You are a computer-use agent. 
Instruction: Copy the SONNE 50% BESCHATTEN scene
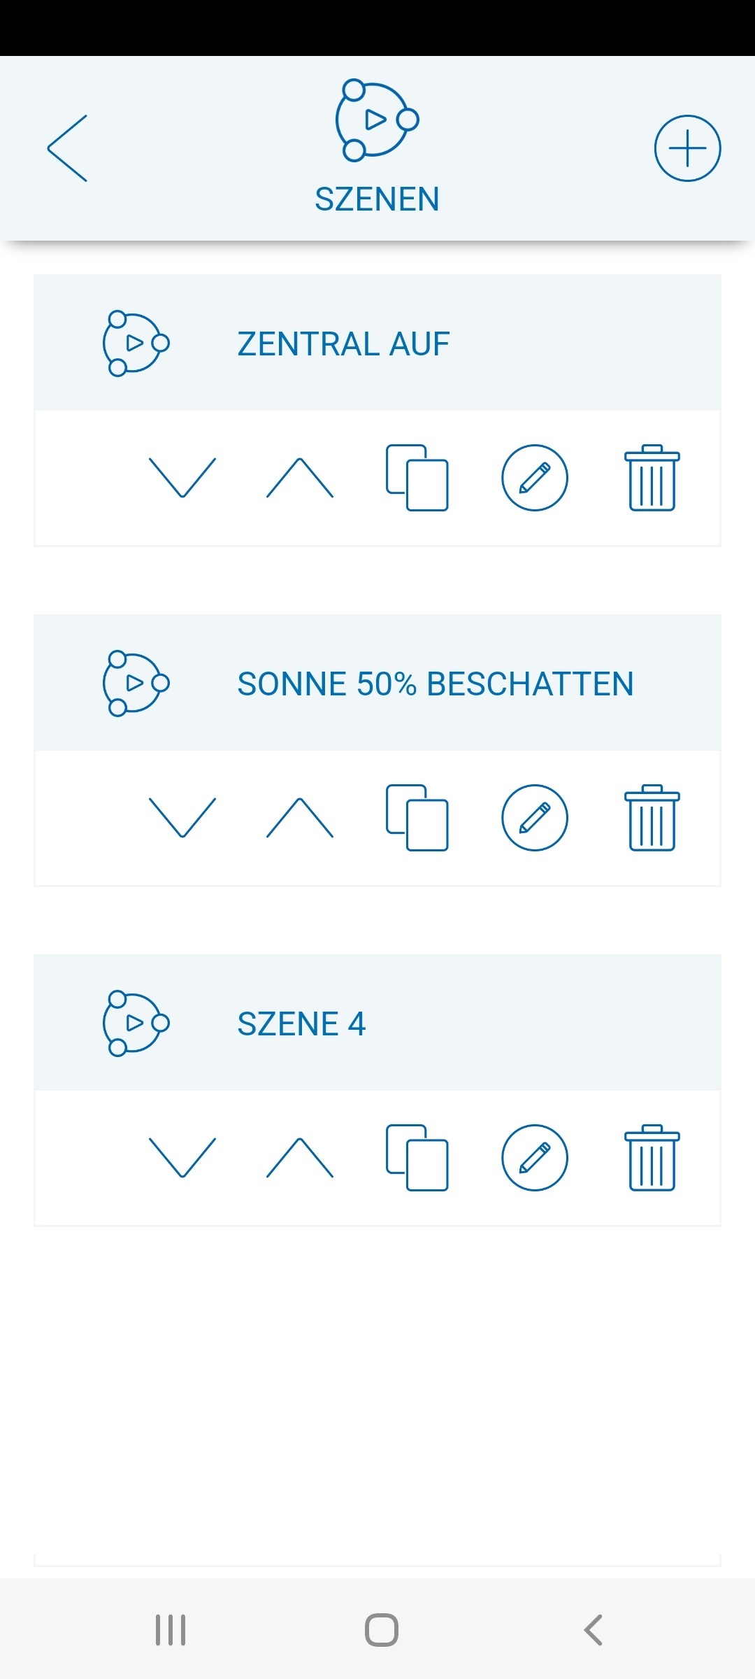417,818
